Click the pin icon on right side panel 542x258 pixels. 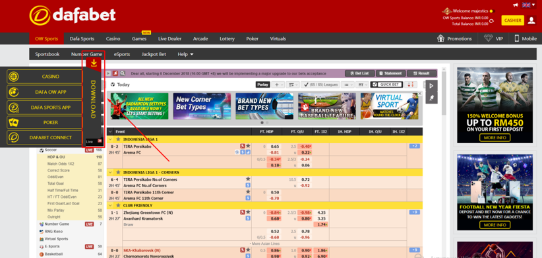(x=431, y=98)
